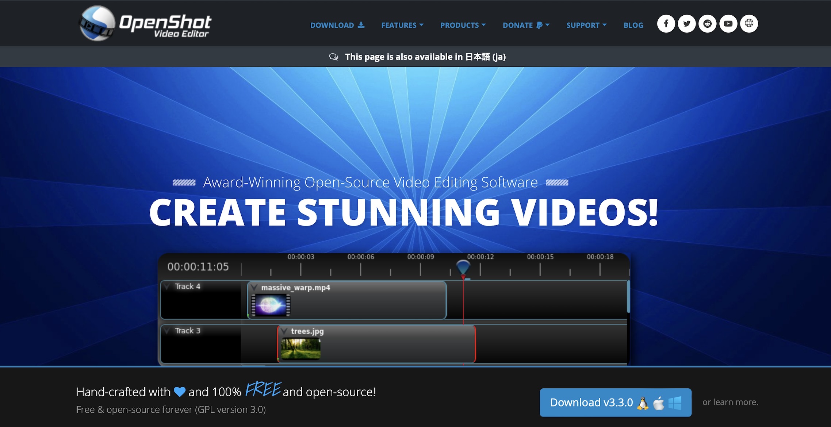
Task: Click the blue heart icon in tagline
Action: pos(180,392)
